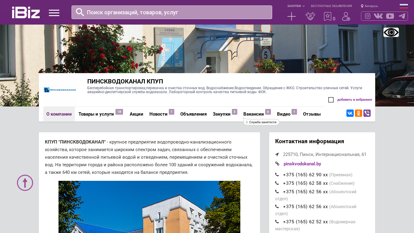
Task: Share the page on Odnoklassniki
Action: point(359,113)
